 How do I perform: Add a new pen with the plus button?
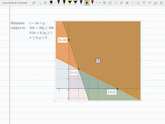click(99, 3)
